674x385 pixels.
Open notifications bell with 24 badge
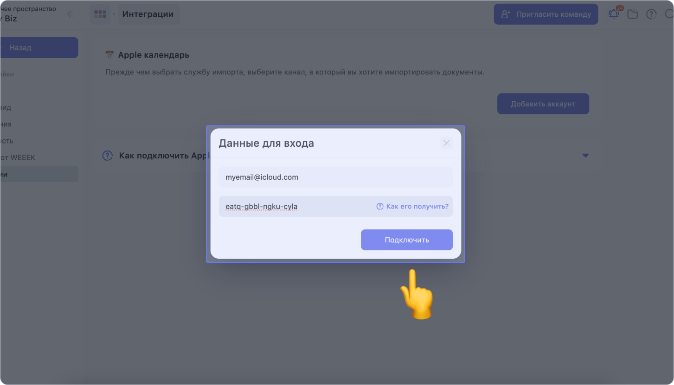614,13
